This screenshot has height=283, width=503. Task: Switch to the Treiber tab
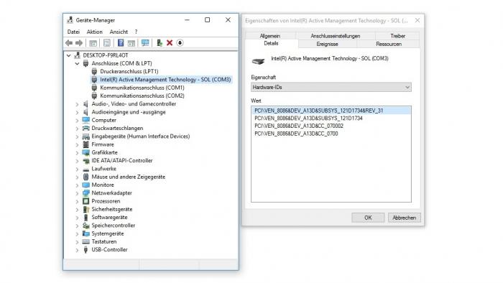click(397, 36)
